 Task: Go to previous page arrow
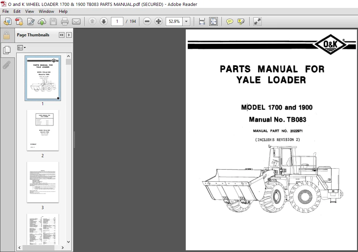[x=92, y=21]
